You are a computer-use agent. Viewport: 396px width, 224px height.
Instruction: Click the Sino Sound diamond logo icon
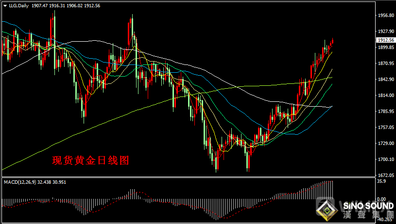click(x=327, y=209)
